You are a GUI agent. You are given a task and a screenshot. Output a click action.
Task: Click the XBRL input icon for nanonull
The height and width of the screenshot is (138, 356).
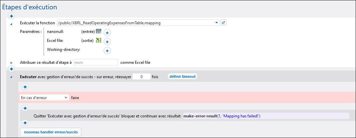pos(98,31)
